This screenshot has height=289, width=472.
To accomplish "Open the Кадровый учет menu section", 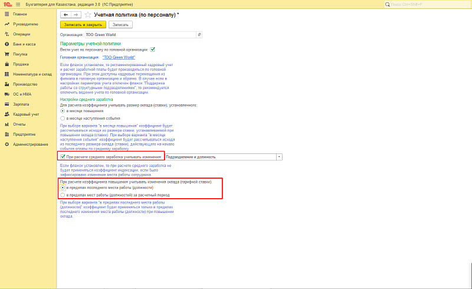I will pos(25,114).
